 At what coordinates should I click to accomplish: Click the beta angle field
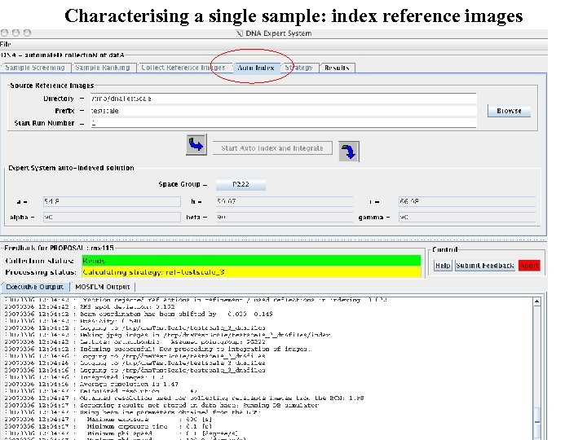pos(285,218)
